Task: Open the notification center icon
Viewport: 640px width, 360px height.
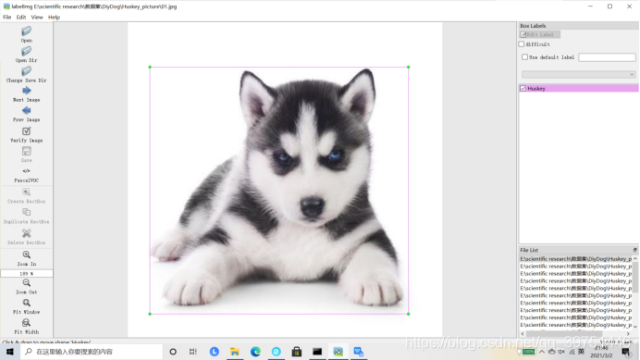Action: pyautogui.click(x=626, y=352)
